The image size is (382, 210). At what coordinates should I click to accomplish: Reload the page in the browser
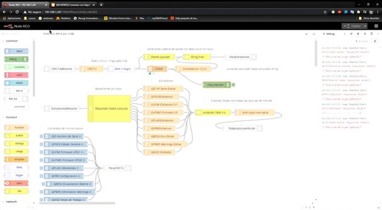(17, 12)
